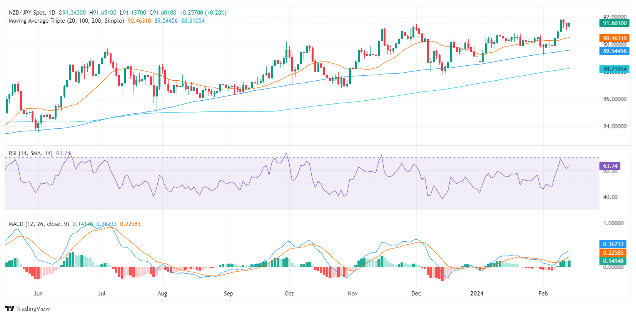This screenshot has width=636, height=317.
Task: Click the green 0.14148 histogram value tag
Action: pyautogui.click(x=613, y=261)
